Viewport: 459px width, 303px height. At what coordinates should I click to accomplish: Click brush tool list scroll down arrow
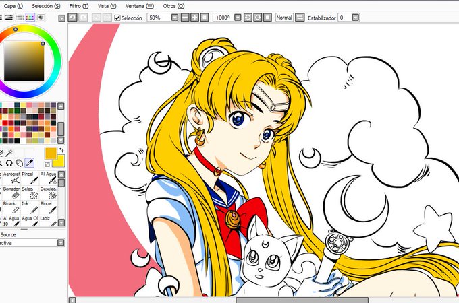pos(61,223)
